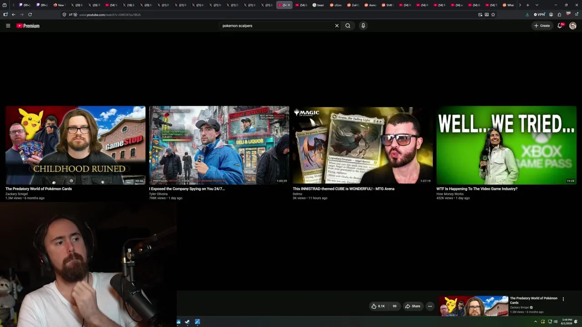Open YouTube notifications bell
This screenshot has width=582, height=327.
[560, 26]
